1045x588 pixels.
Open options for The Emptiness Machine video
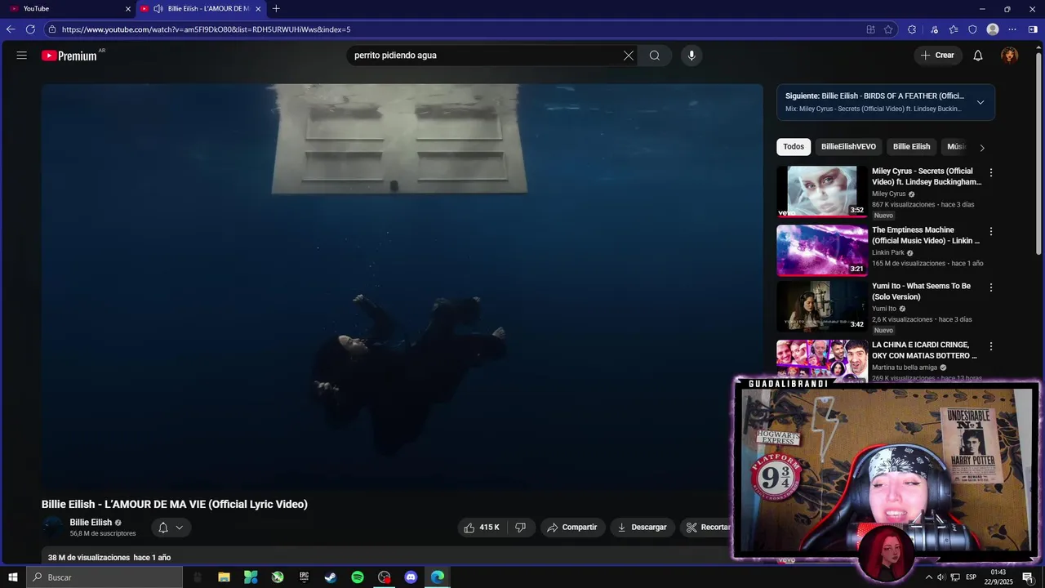pyautogui.click(x=991, y=231)
